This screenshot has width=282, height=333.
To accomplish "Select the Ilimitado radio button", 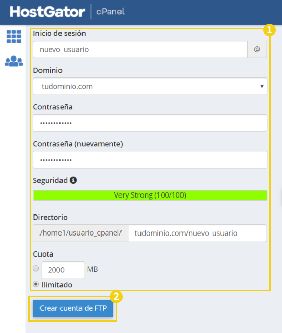I will pos(36,284).
